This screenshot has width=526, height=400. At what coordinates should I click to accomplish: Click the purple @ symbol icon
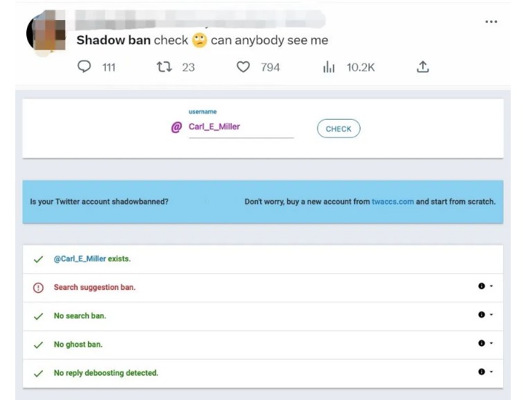tap(176, 127)
